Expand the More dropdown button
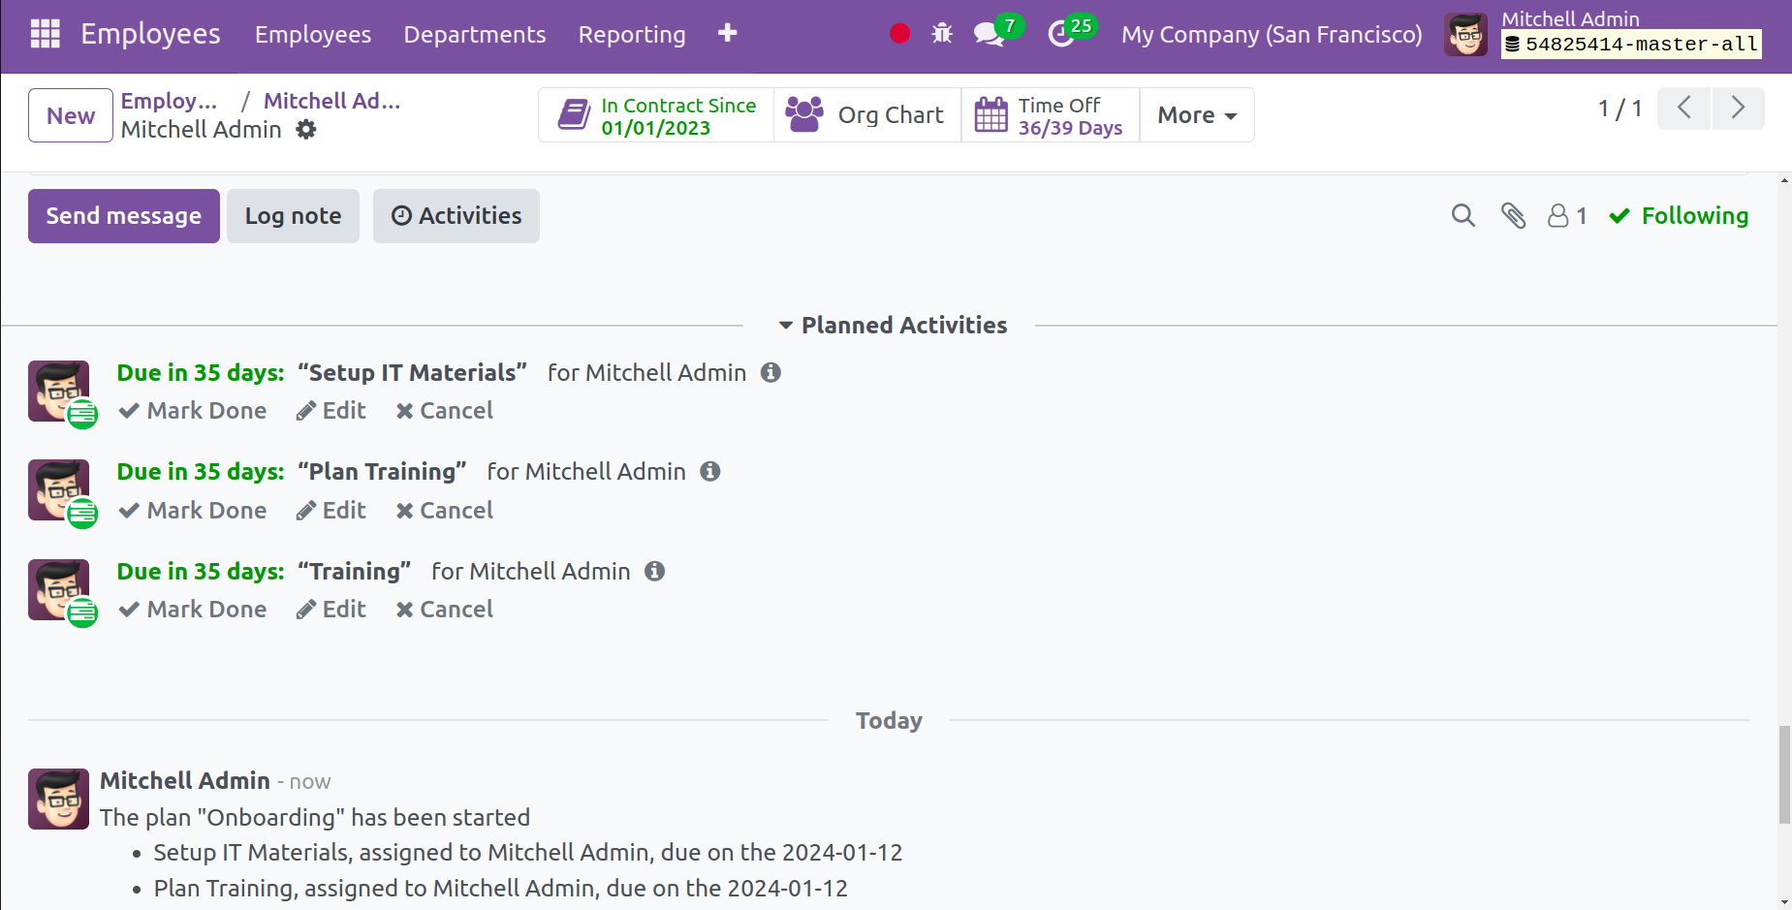 click(1197, 115)
